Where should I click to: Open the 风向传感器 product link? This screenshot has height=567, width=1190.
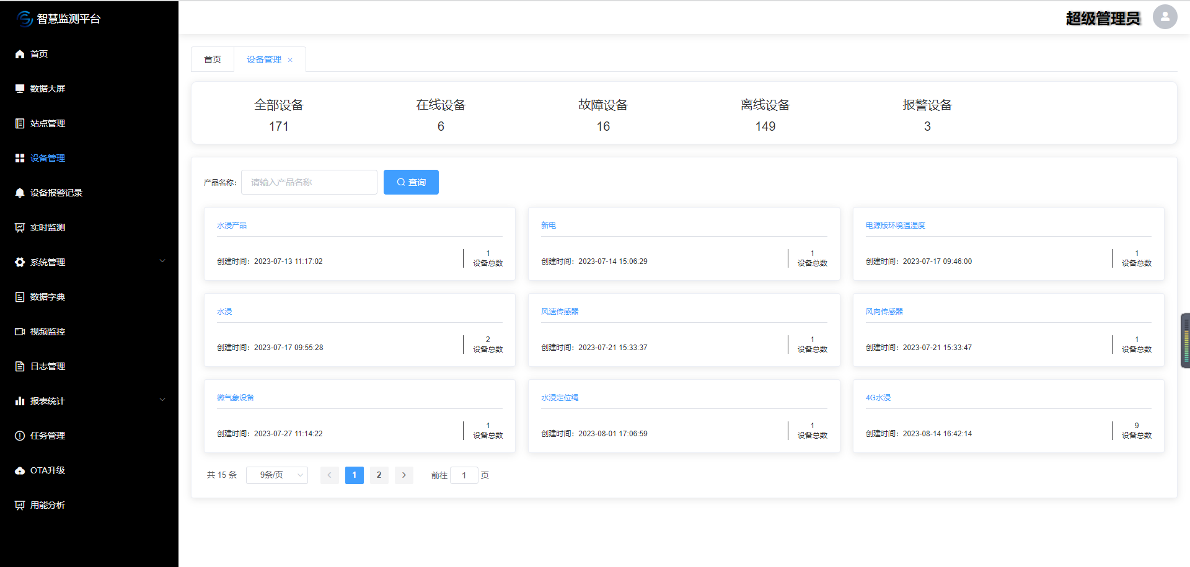884,312
